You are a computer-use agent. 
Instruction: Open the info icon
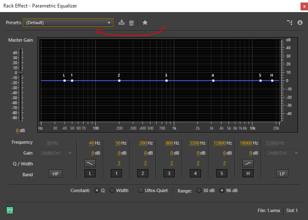click(x=300, y=22)
